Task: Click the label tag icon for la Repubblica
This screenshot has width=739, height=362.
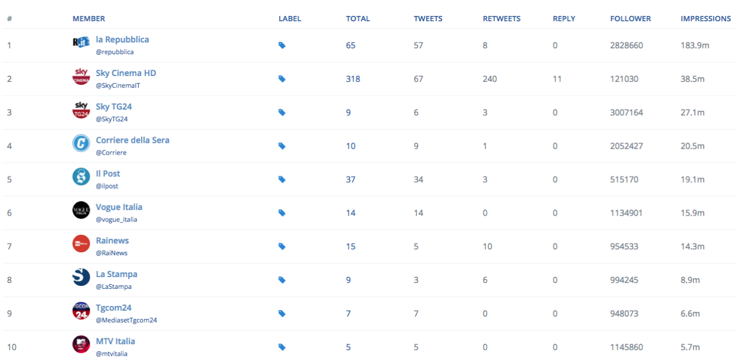Action: 282,45
